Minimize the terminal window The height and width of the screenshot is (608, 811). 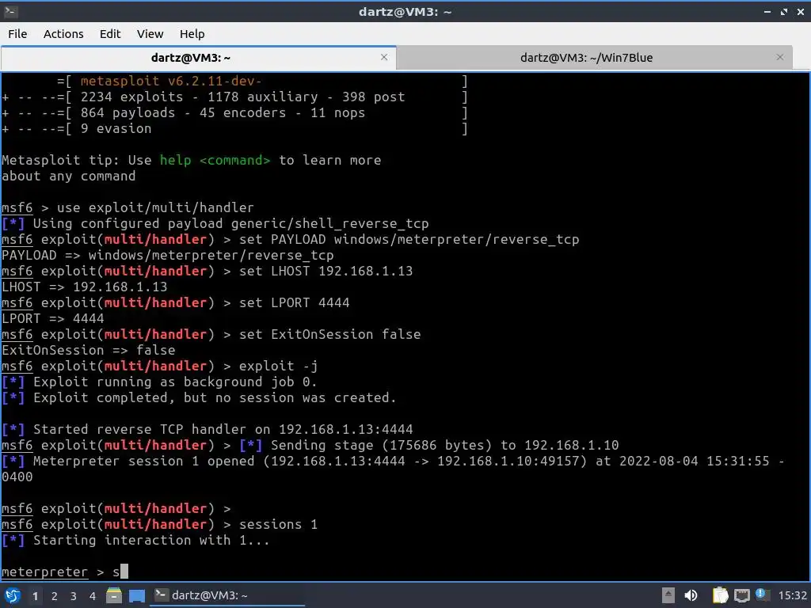767,11
